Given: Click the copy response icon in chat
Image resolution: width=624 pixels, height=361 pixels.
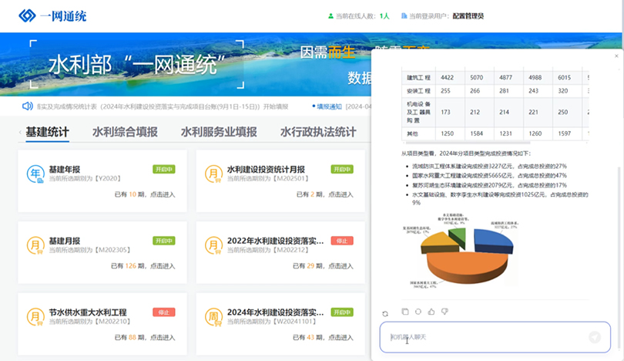Looking at the screenshot, I should pos(405,312).
